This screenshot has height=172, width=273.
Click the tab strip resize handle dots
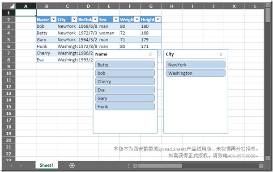click(x=128, y=166)
